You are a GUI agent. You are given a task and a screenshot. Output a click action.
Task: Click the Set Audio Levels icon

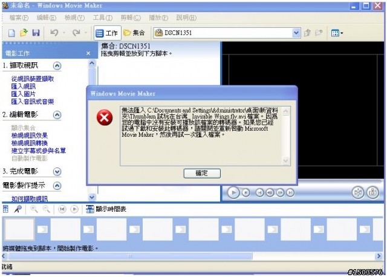point(5,209)
